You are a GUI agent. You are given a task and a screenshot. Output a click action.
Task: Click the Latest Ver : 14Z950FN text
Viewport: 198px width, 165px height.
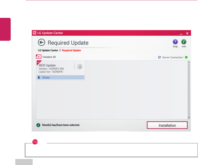click(51, 72)
